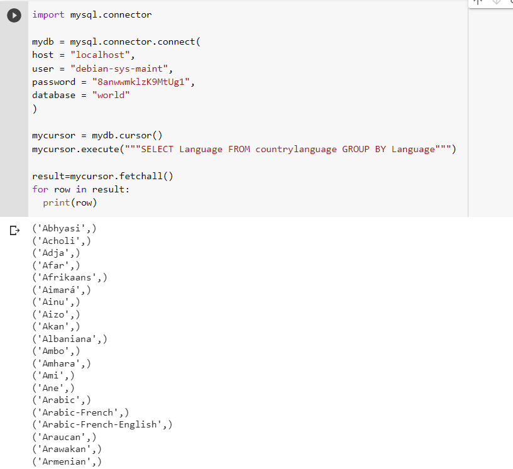Click the result=mycursor.fetchall() line
This screenshot has width=513, height=469.
click(102, 176)
